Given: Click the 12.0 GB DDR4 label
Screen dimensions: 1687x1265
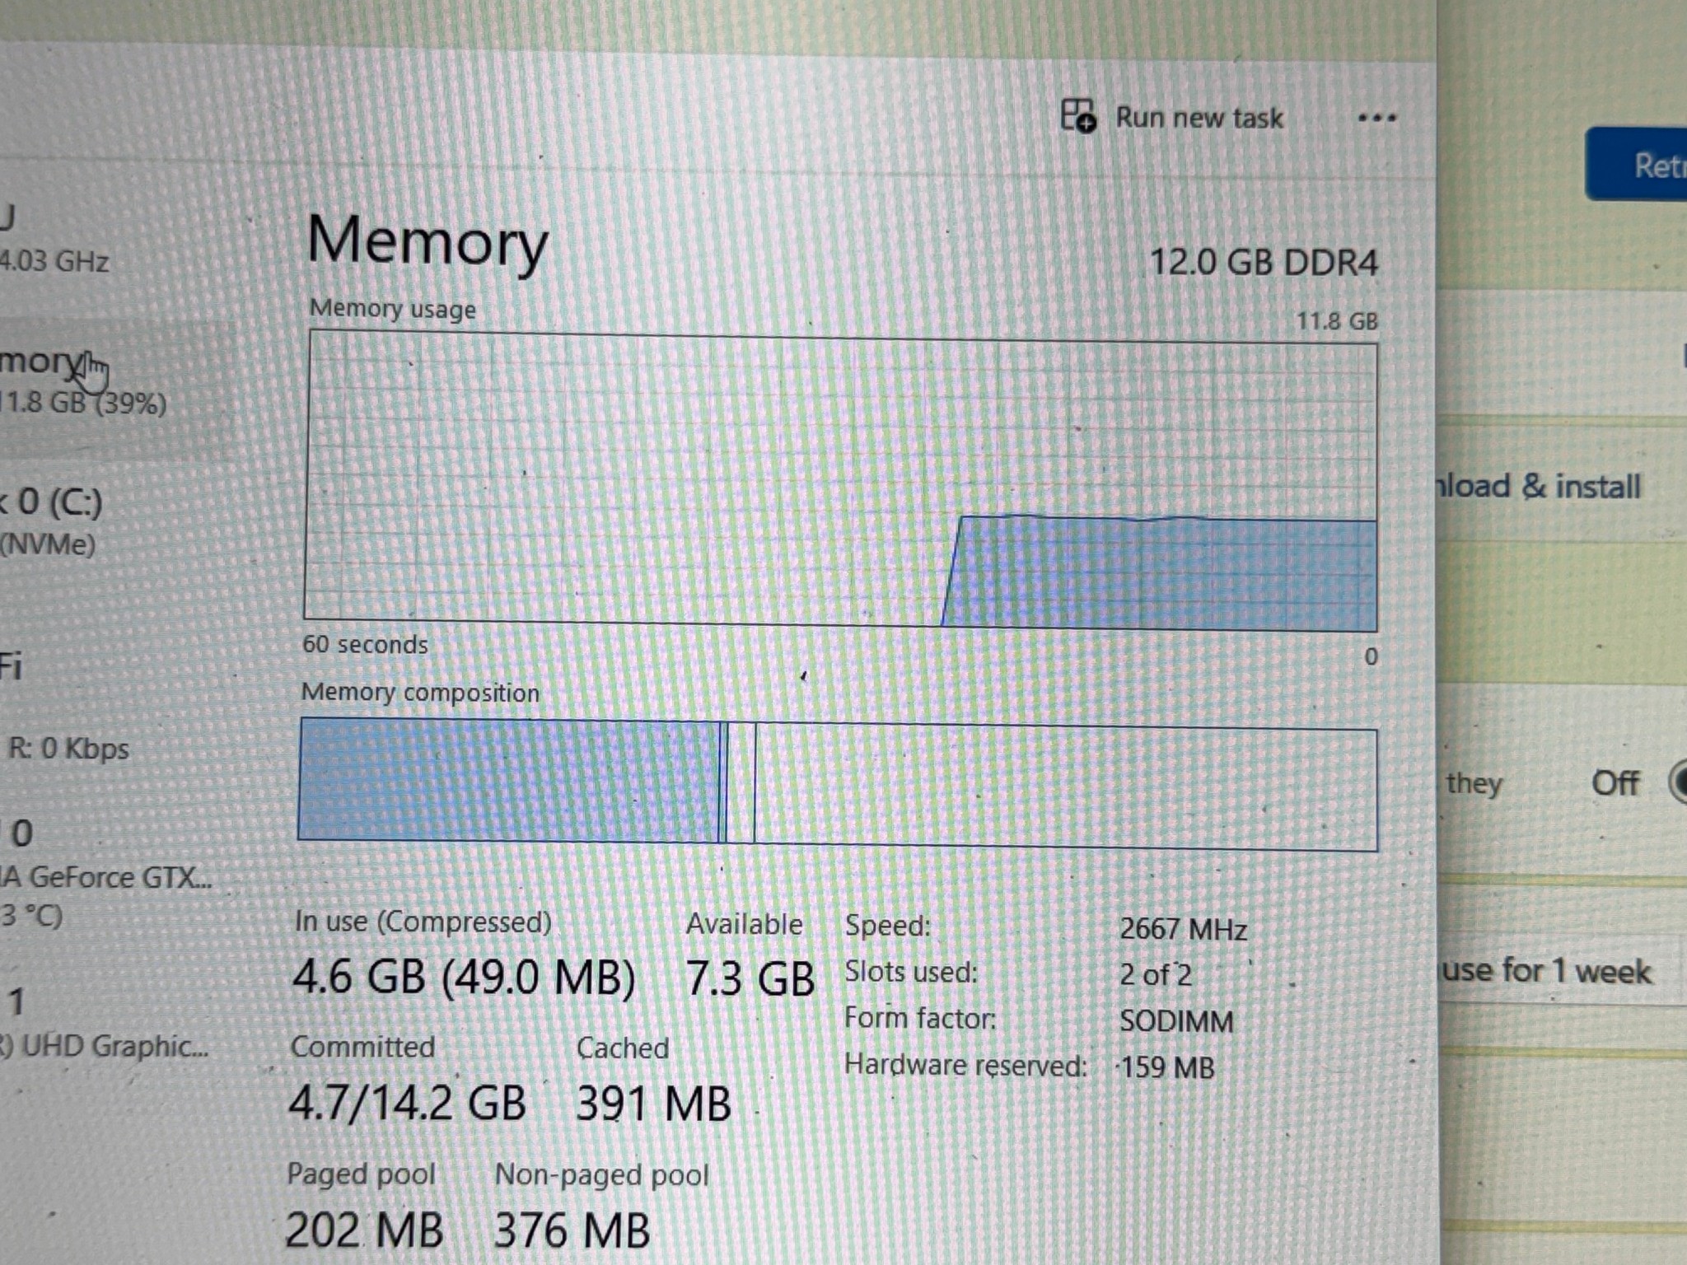Looking at the screenshot, I should 1263,263.
